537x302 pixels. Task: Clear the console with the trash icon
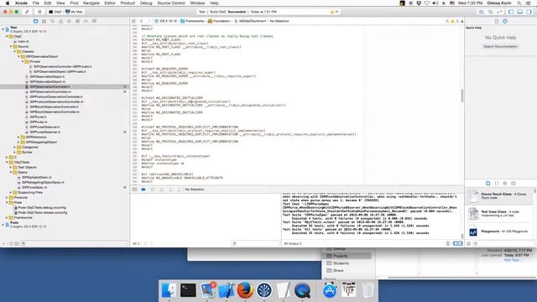tap(448, 243)
